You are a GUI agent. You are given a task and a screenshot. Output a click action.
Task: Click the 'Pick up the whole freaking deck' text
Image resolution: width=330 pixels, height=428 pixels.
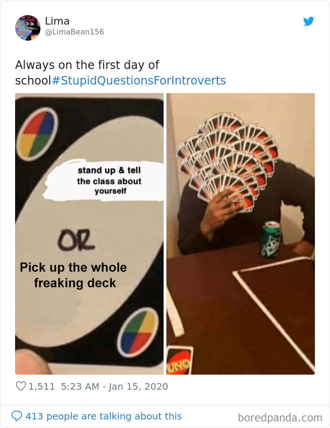(x=74, y=275)
